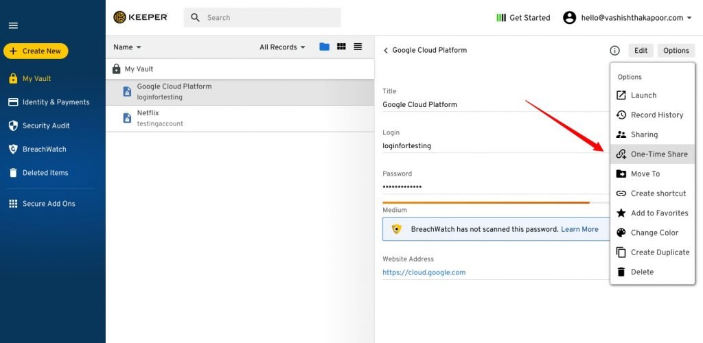Viewport: 703px width, 343px height.
Task: Choose Change Color in the options menu
Action: (x=654, y=233)
